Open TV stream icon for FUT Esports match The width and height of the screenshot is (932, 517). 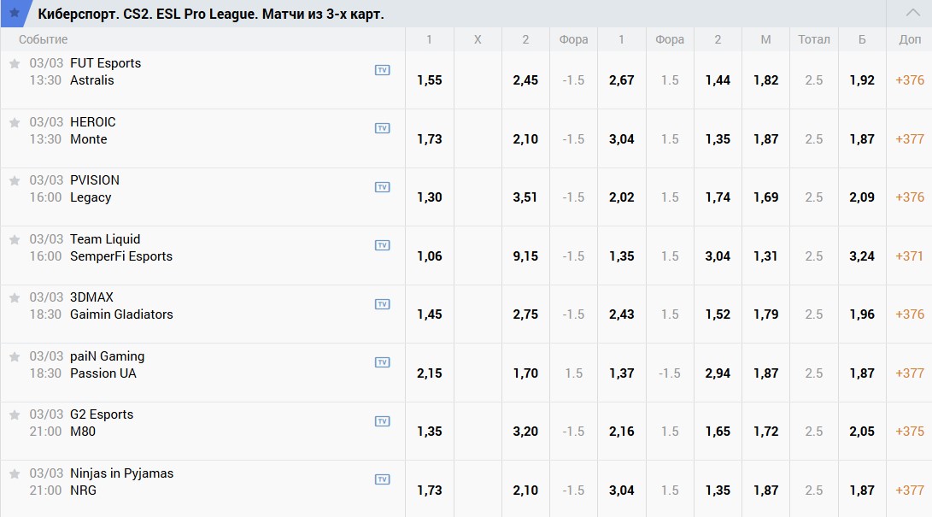click(382, 70)
